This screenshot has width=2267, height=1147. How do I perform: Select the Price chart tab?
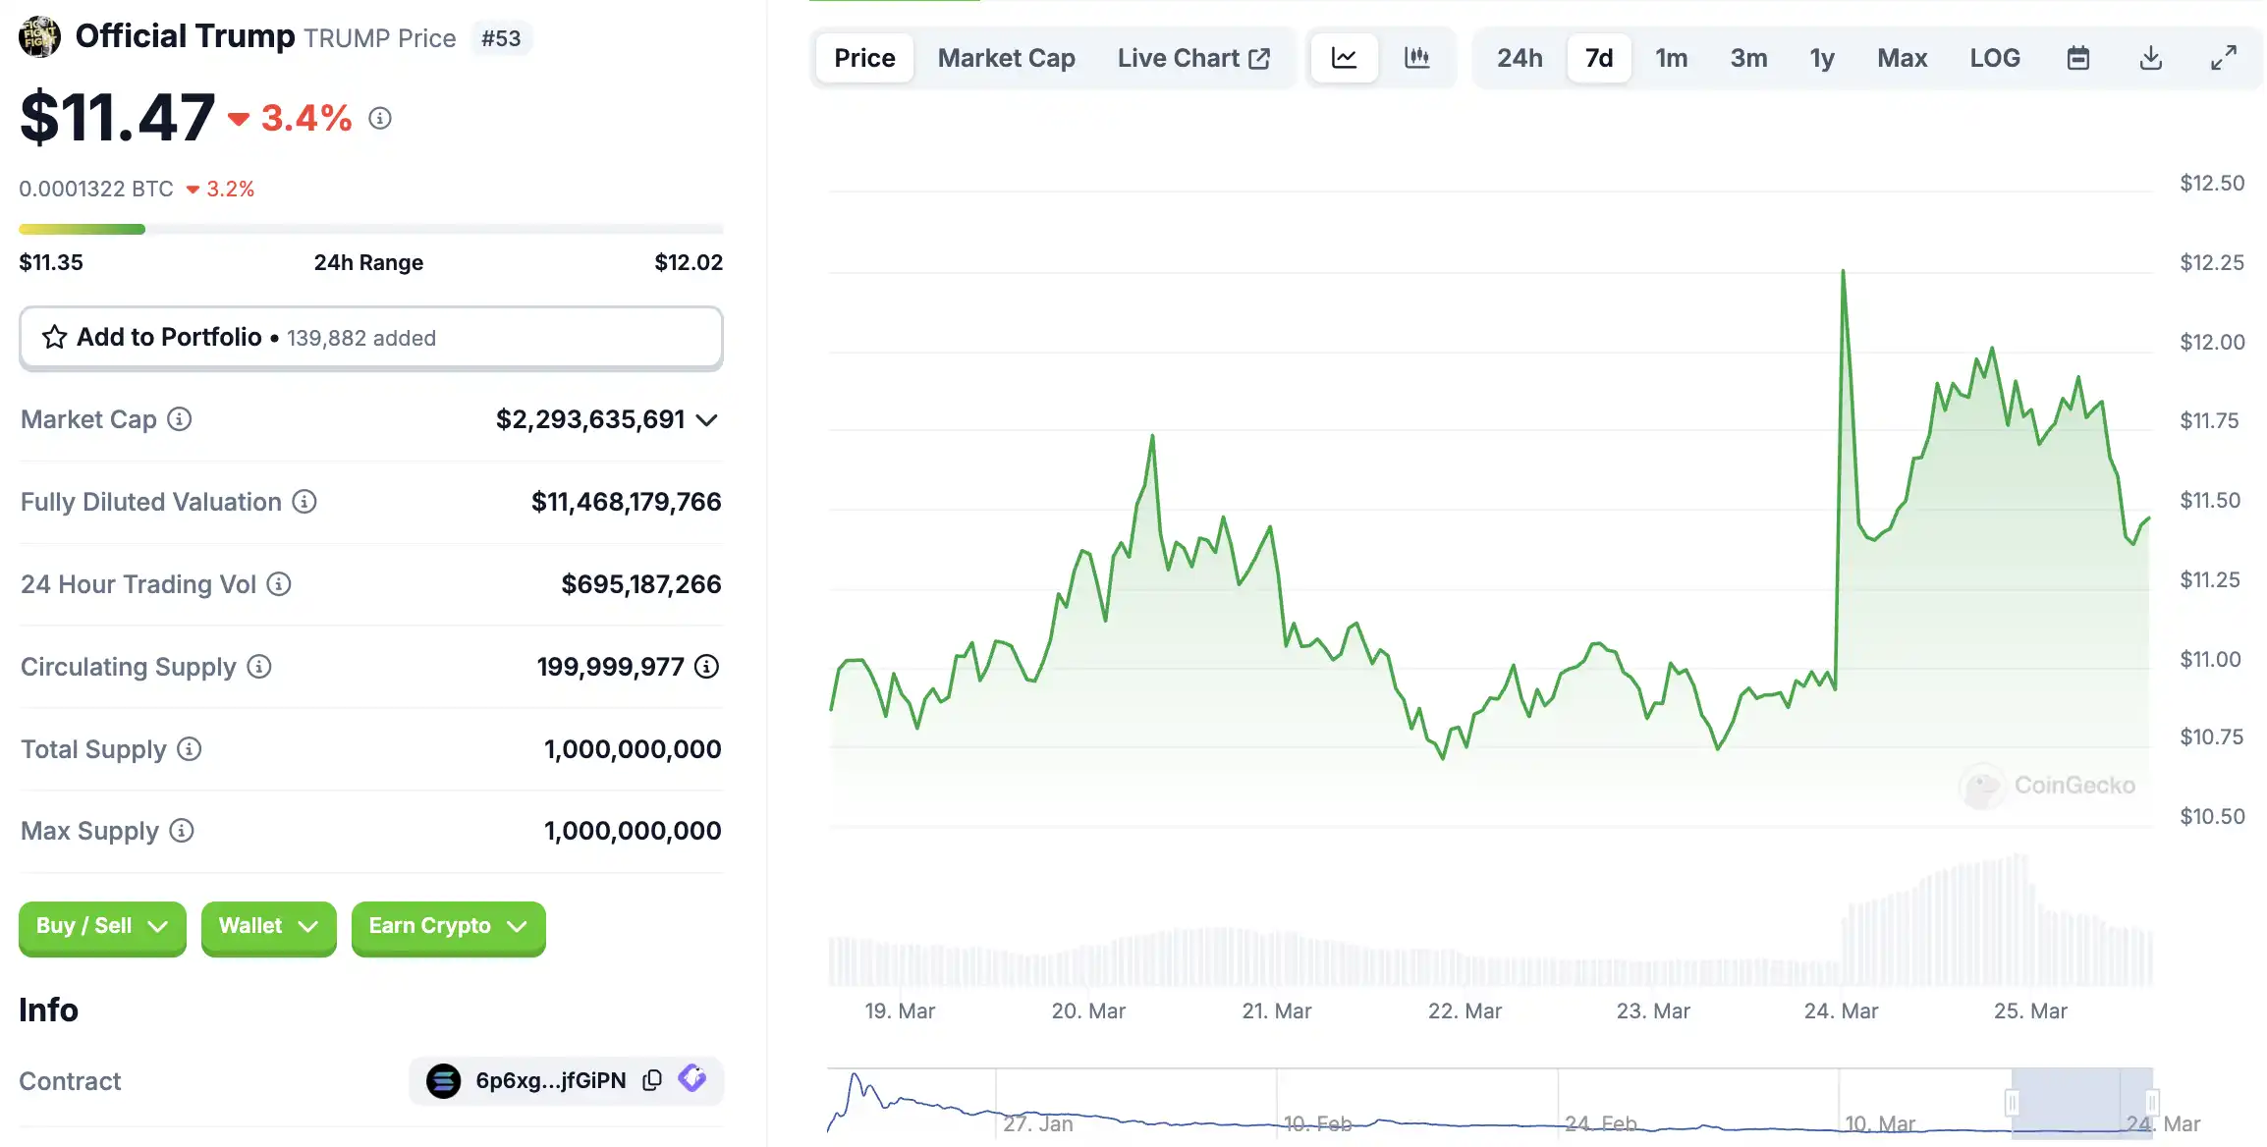pyautogui.click(x=864, y=58)
